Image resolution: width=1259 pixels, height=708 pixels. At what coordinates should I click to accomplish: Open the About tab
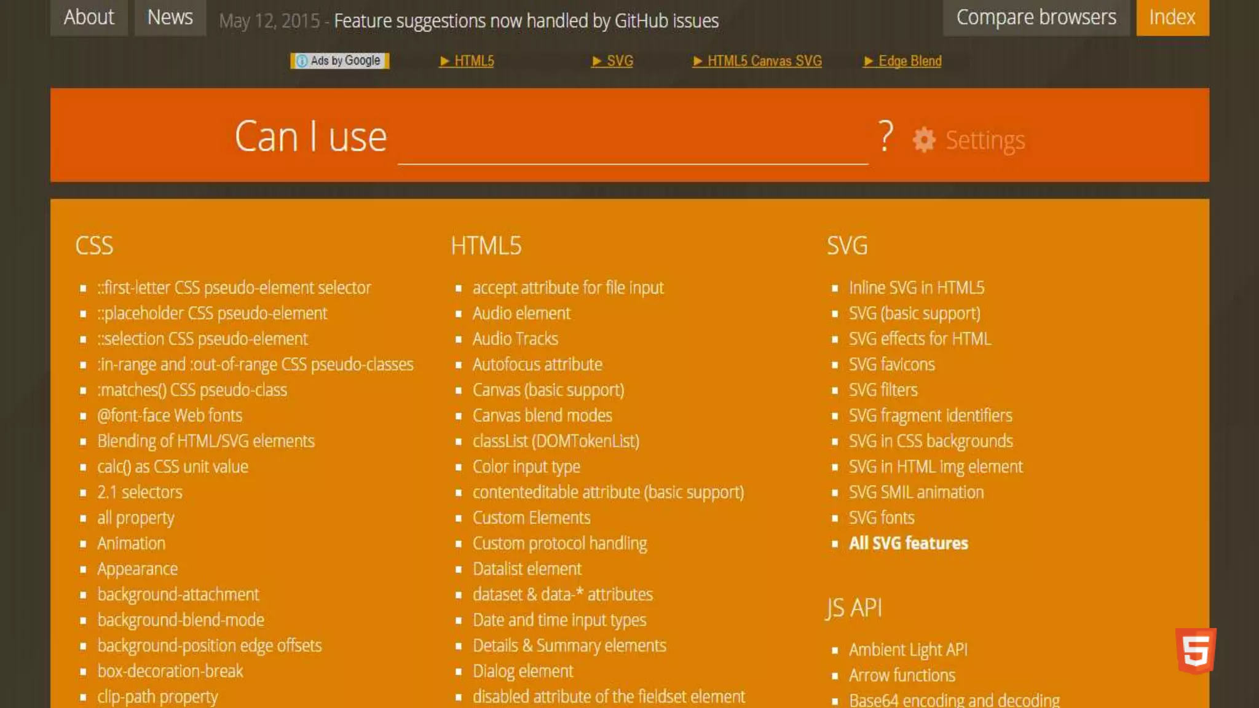pos(89,17)
